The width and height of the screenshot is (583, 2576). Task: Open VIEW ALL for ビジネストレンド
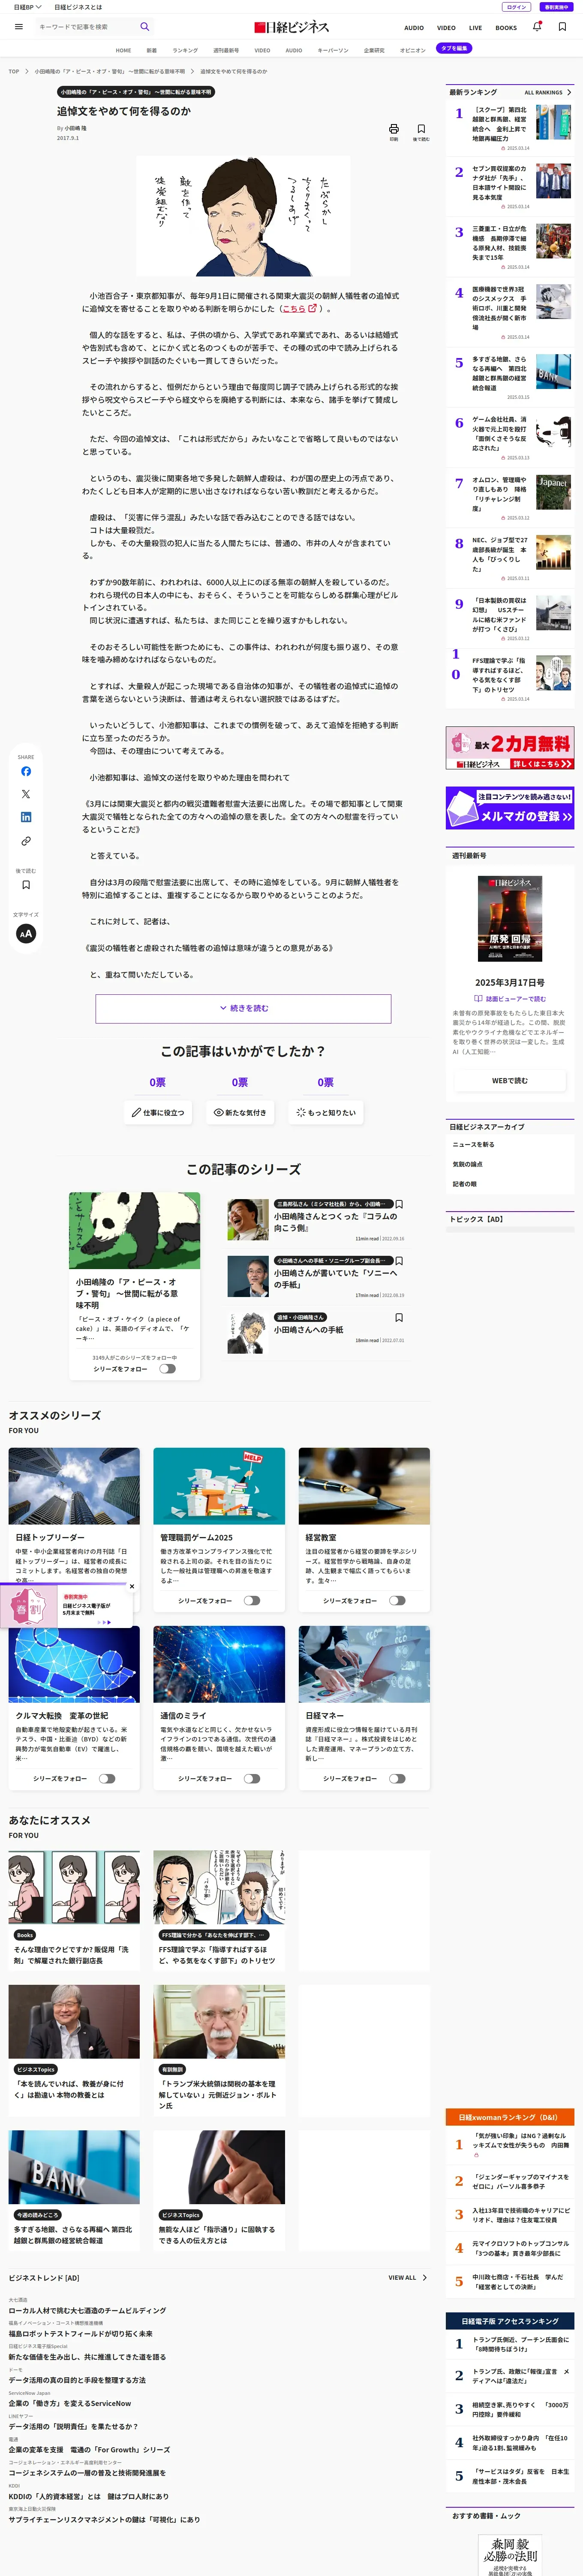coord(407,2277)
